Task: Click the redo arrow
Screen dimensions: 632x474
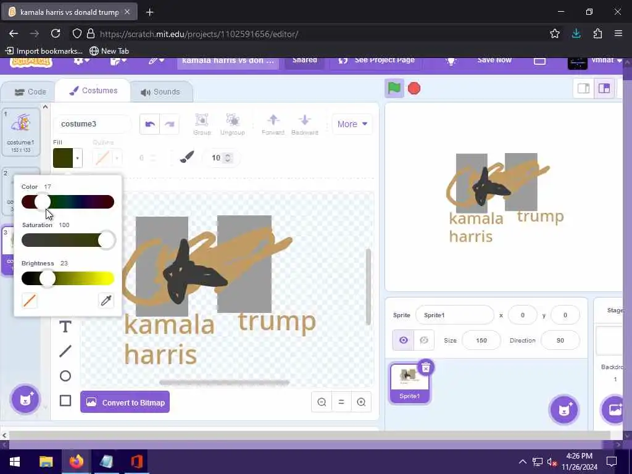Action: 170,124
